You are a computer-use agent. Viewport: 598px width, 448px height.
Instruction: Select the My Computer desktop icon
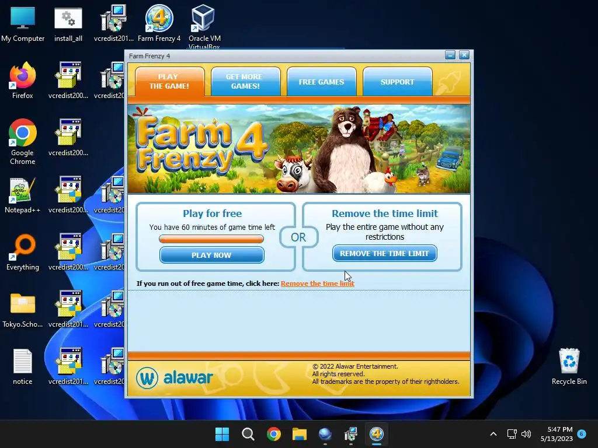(23, 23)
